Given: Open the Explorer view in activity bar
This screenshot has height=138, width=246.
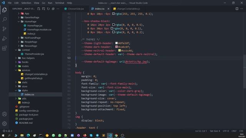Looking at the screenshot, I should [x=4, y=10].
